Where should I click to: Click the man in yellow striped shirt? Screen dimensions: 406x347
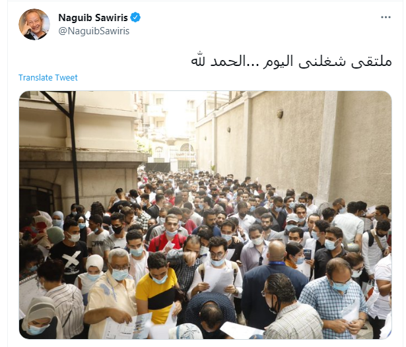157,287
